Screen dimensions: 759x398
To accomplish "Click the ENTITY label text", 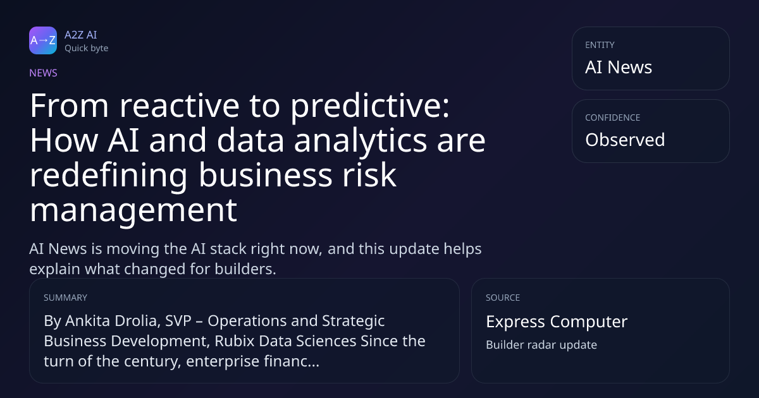I will pos(600,45).
